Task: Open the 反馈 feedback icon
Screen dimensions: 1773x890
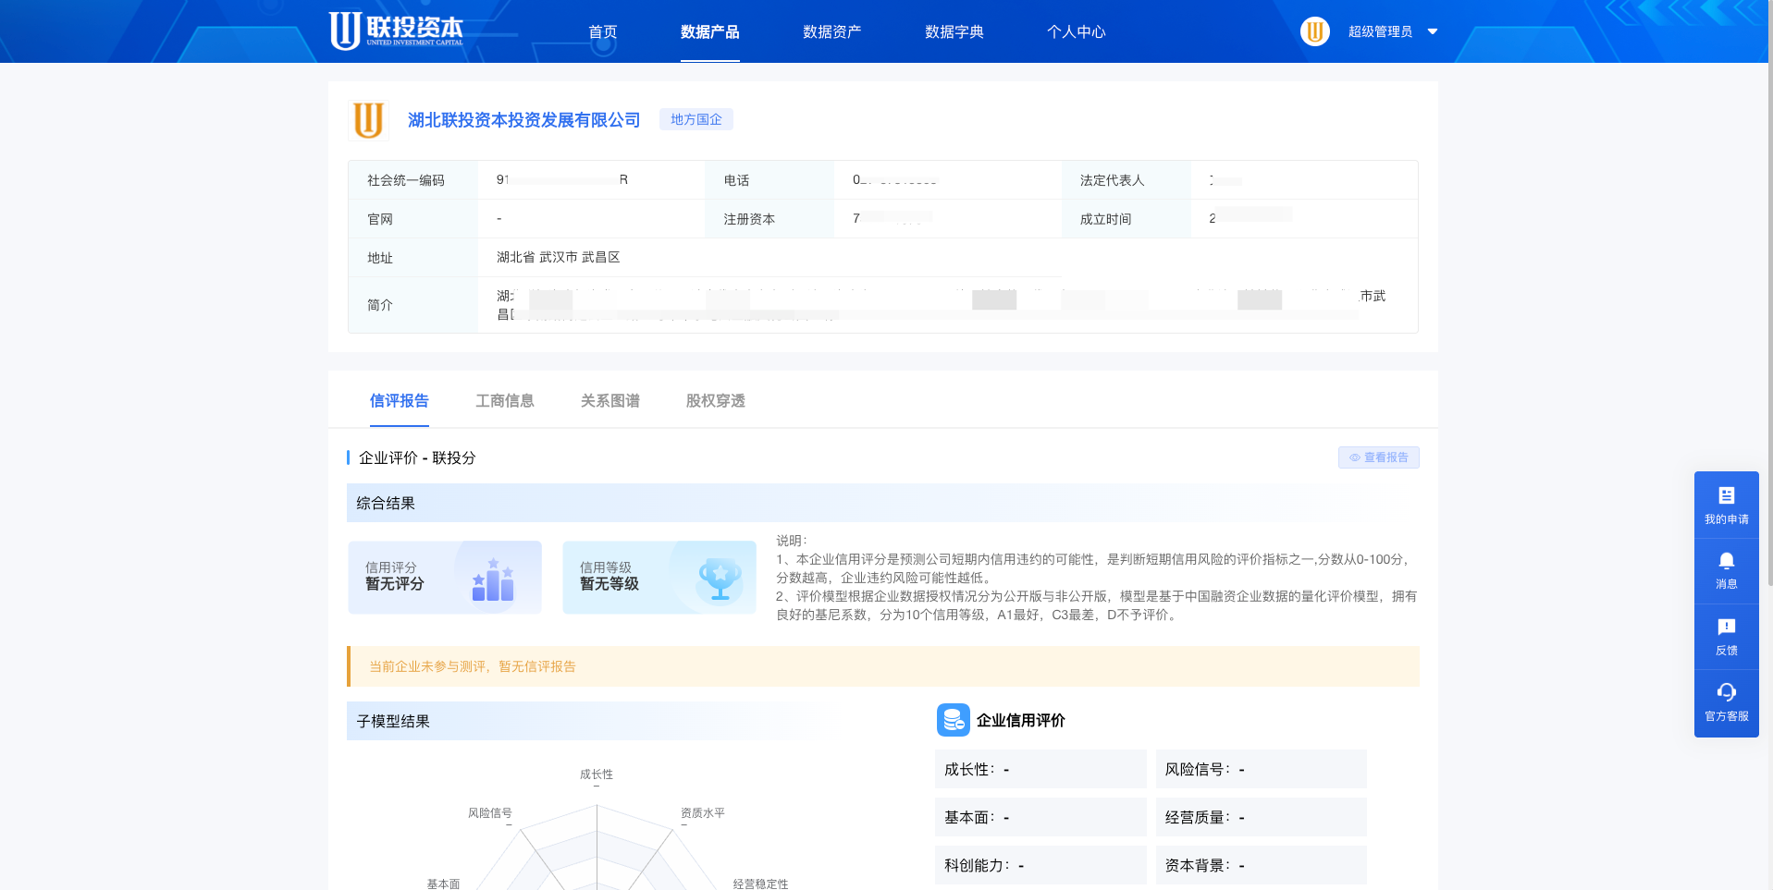Action: [1727, 627]
